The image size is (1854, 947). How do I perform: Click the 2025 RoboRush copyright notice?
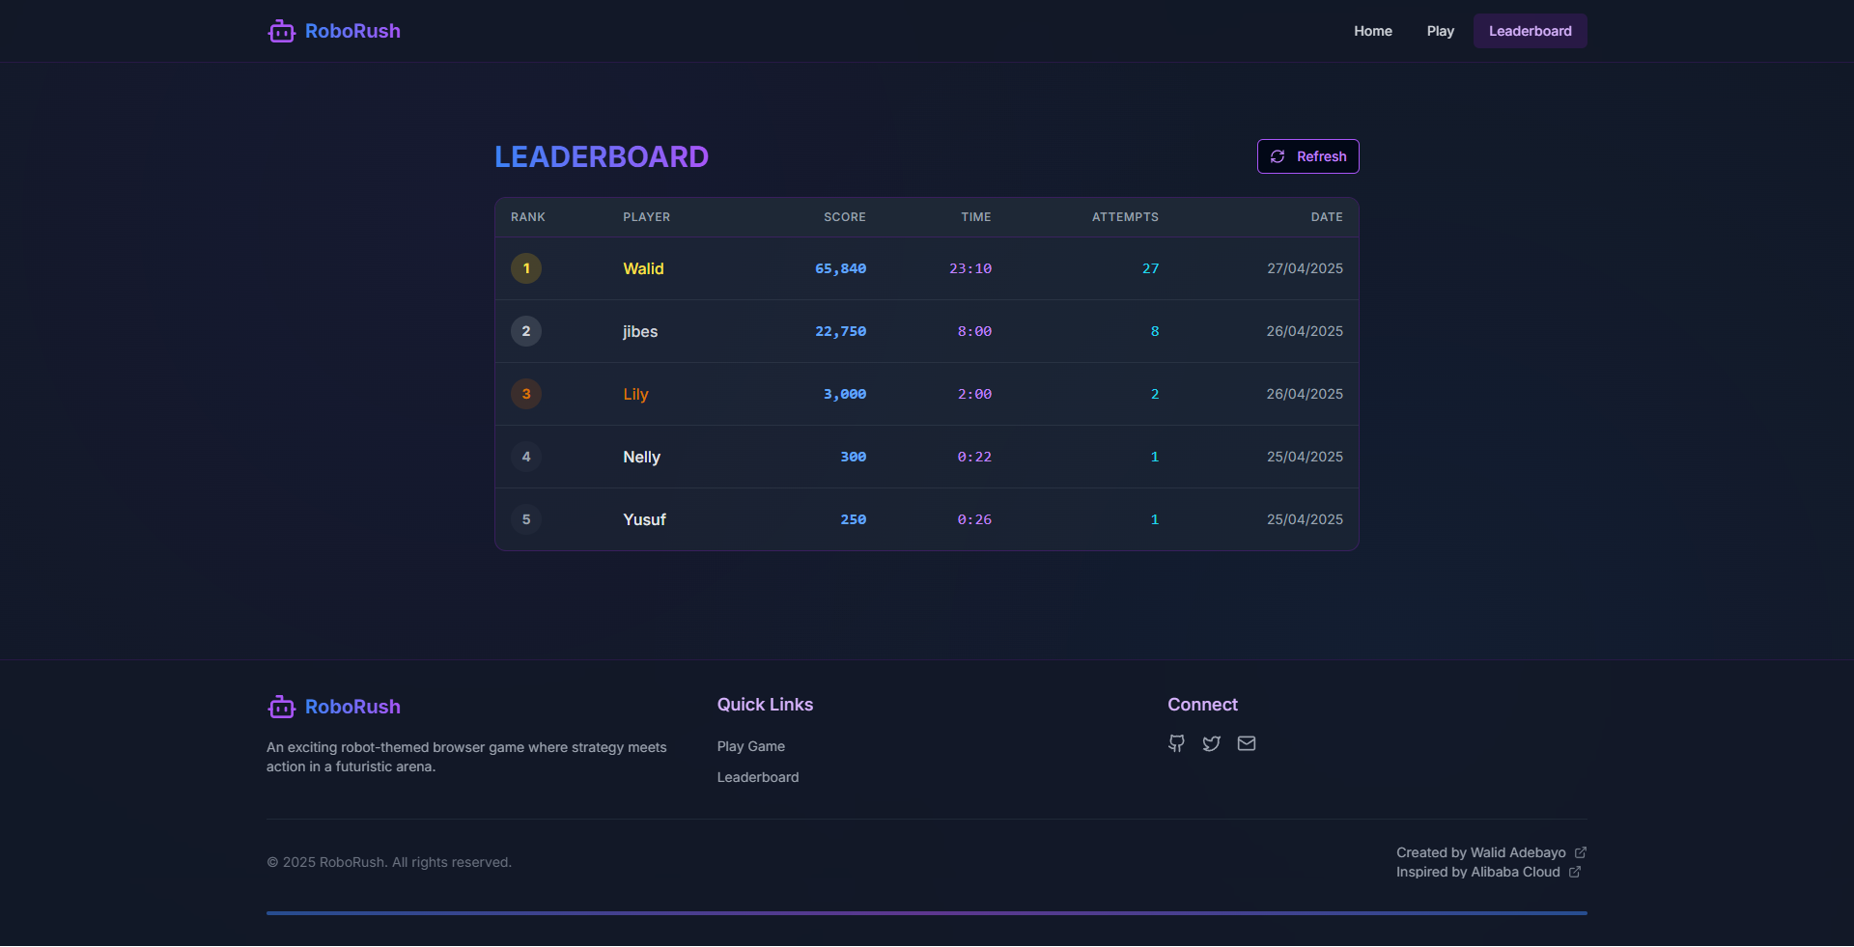pos(389,862)
